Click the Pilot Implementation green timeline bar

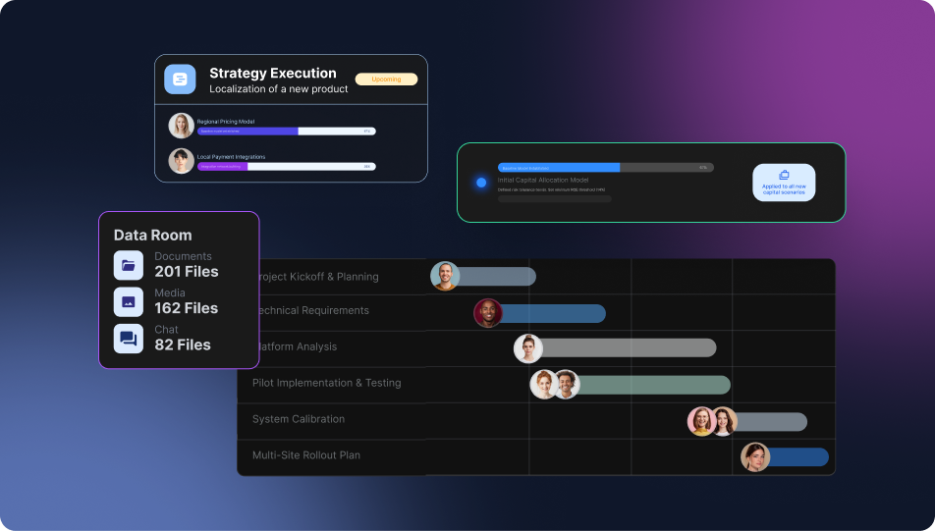653,385
